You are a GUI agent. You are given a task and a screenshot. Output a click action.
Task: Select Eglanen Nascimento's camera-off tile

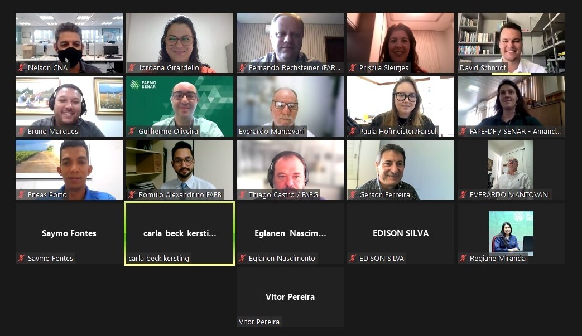pyautogui.click(x=290, y=233)
